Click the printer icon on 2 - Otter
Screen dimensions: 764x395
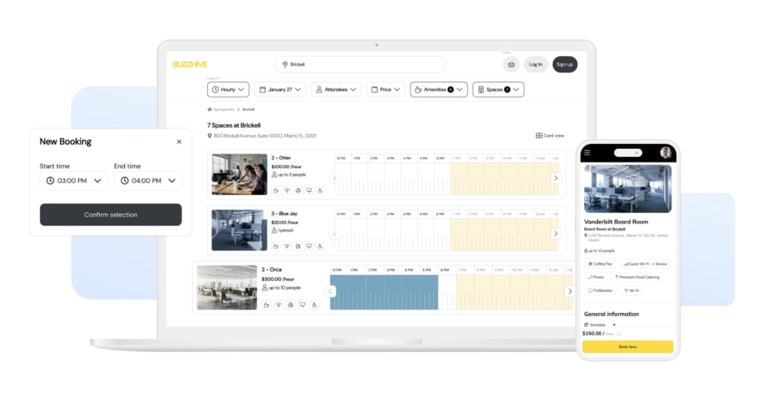point(298,190)
